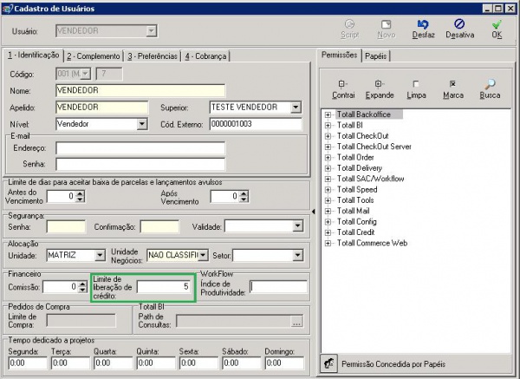Confirm with the OK checkmark icon
The height and width of the screenshot is (379, 520).
pyautogui.click(x=496, y=25)
